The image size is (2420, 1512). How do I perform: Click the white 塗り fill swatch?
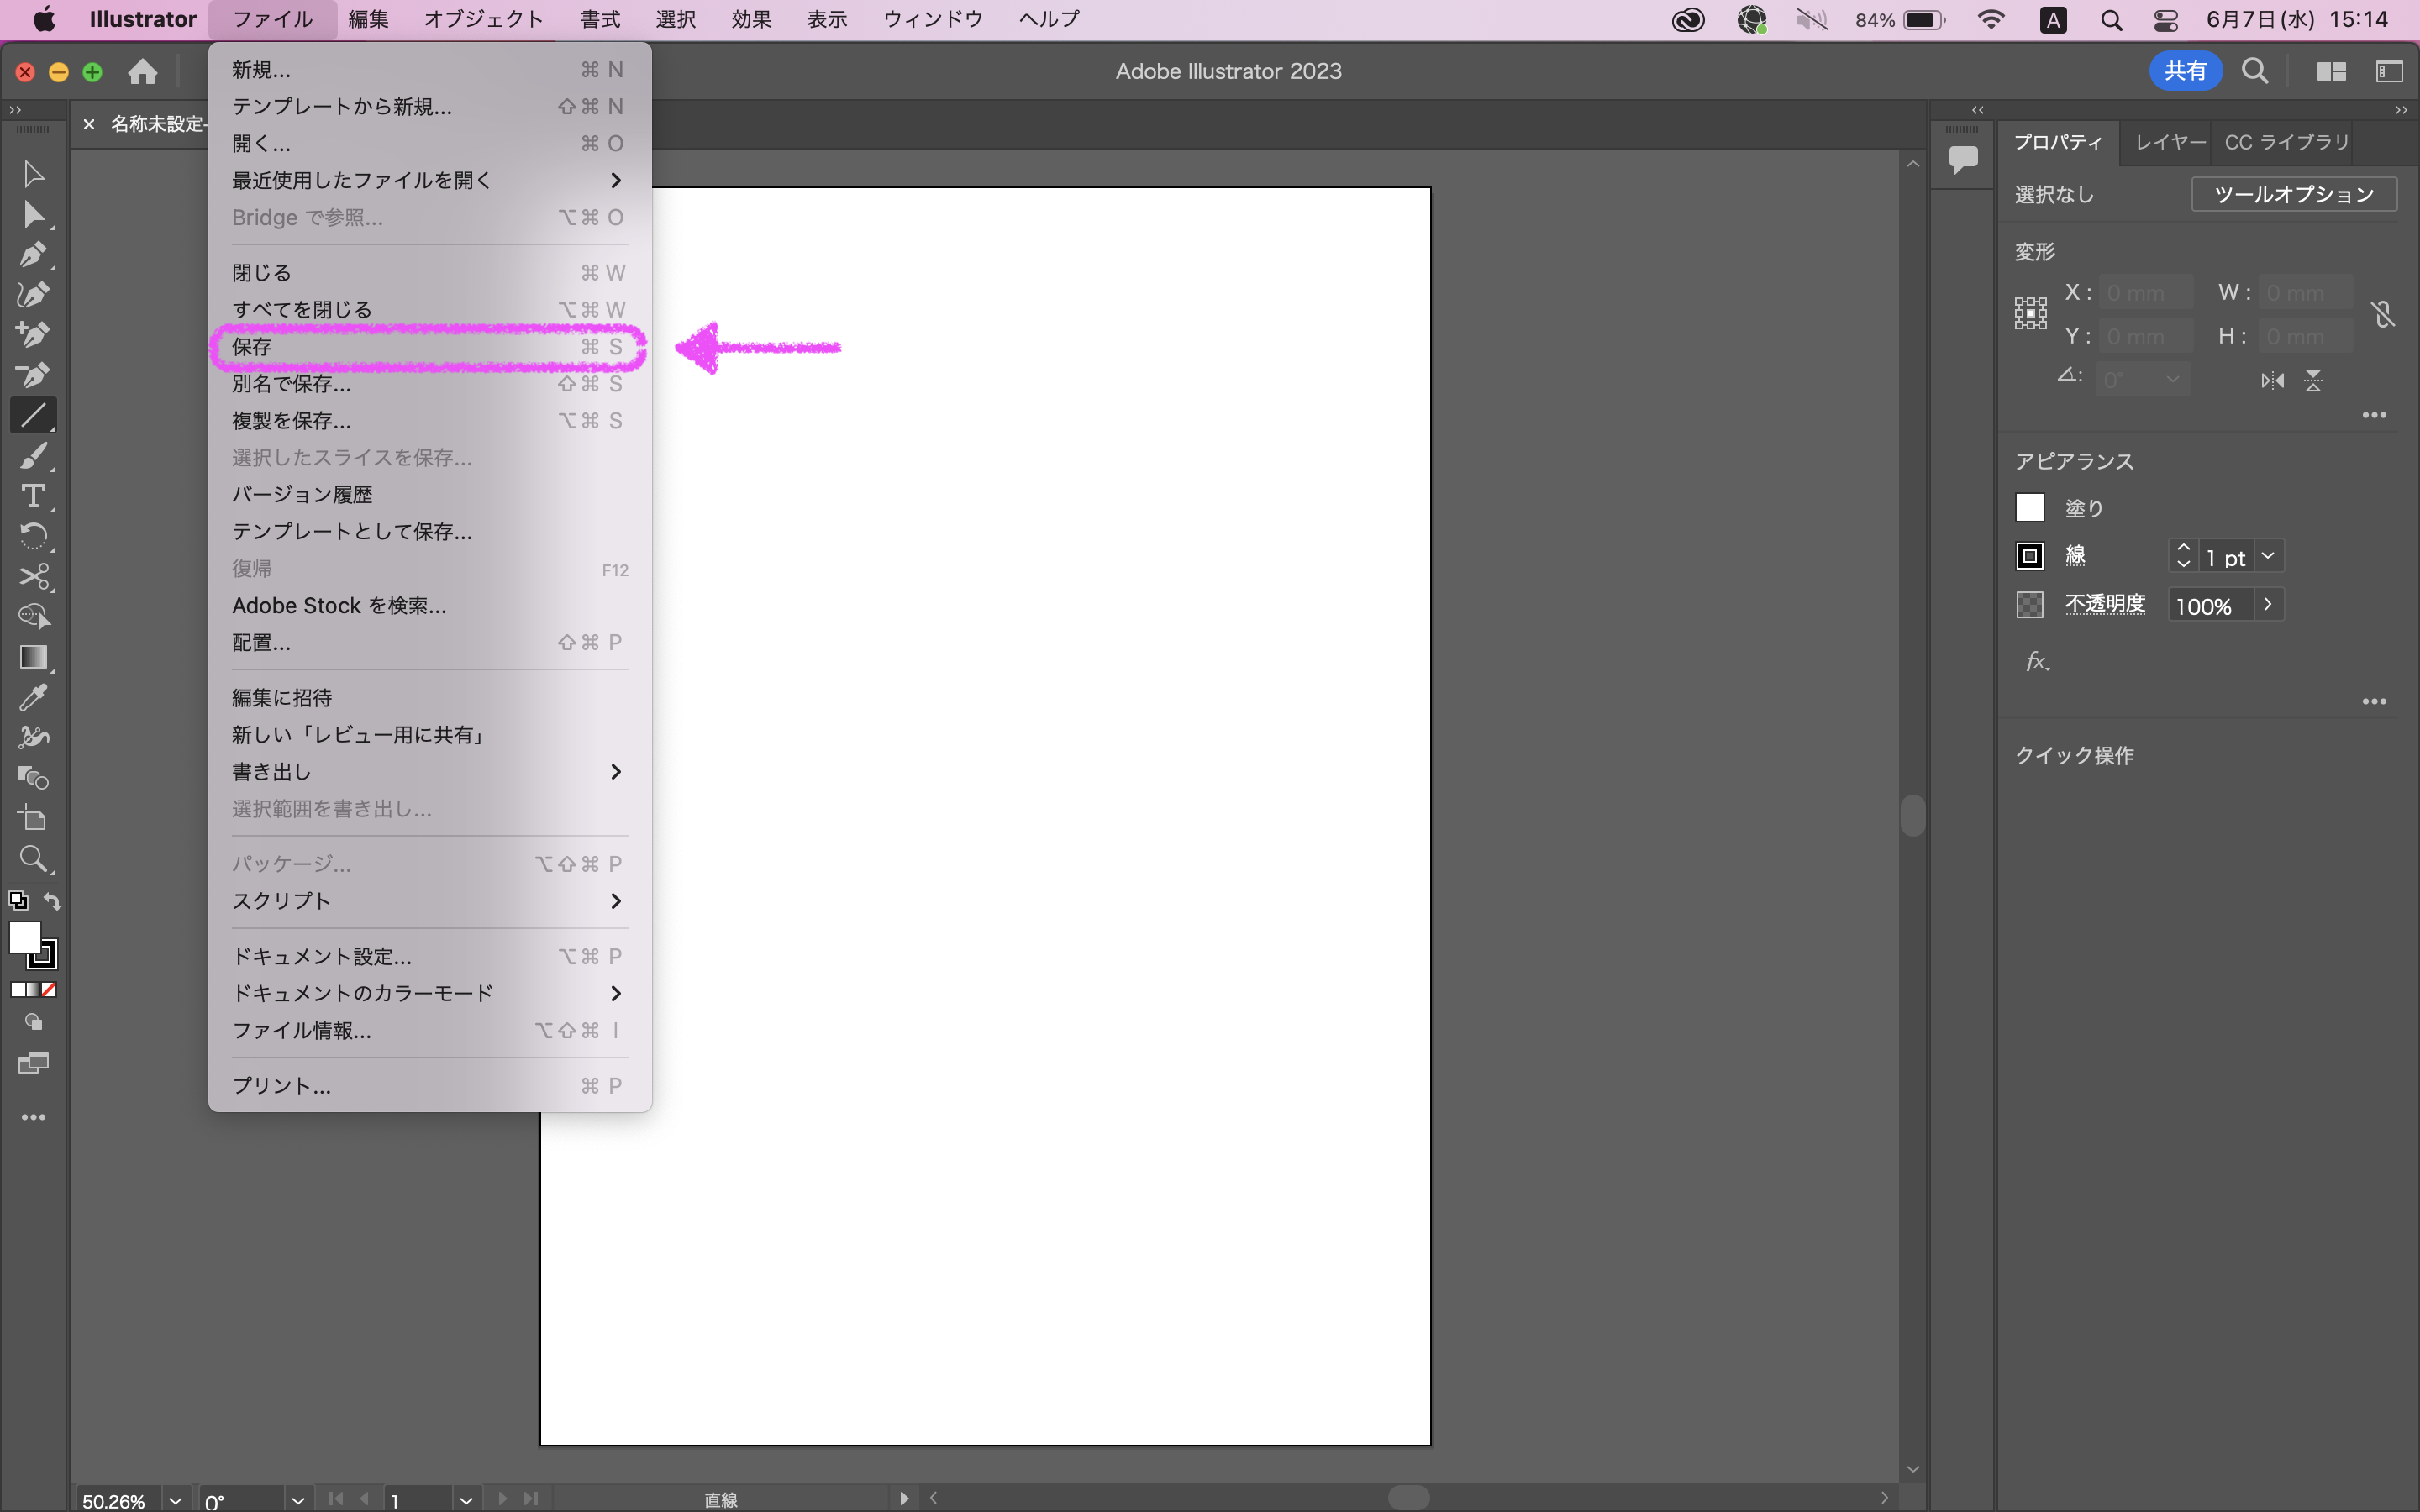2029,508
